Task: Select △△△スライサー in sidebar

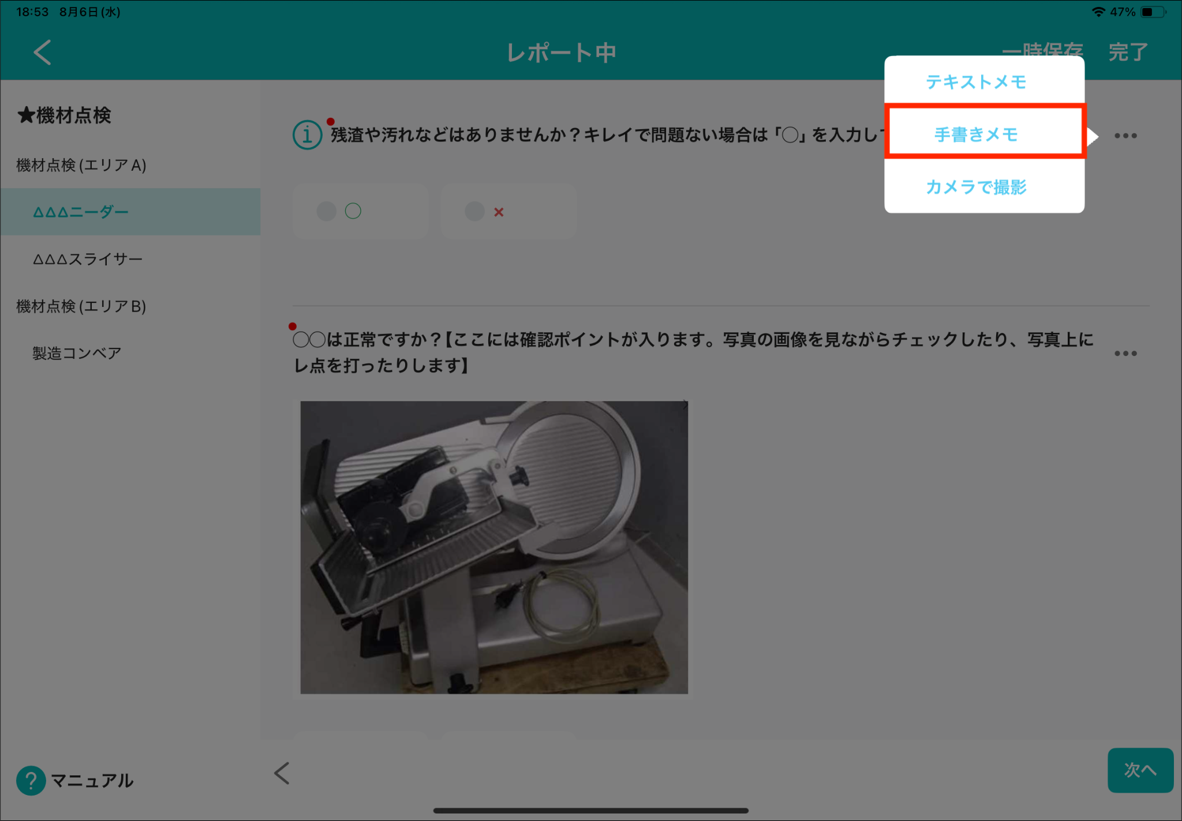Action: (88, 259)
